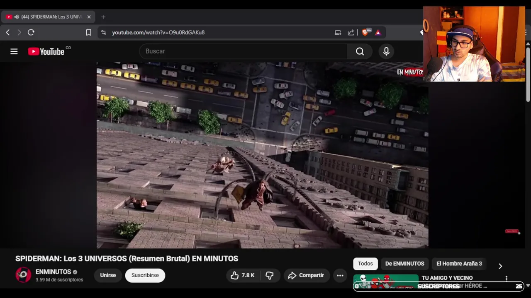Close the SPIDERMAN YouTube tab
Viewport: 531px width, 298px height.
(x=89, y=17)
